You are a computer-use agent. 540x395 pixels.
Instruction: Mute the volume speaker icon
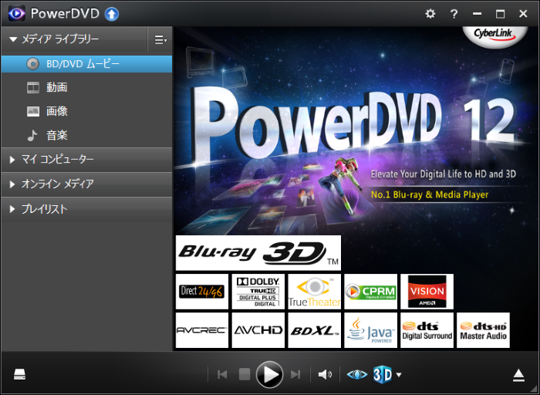pos(325,375)
